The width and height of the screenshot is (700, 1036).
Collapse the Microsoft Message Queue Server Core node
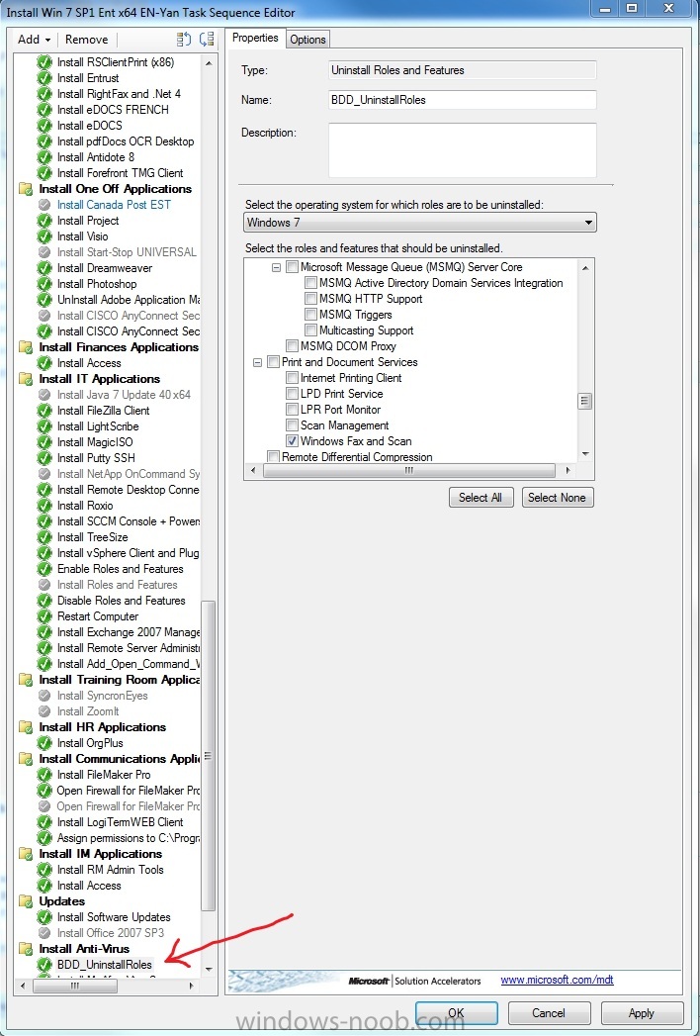click(277, 267)
